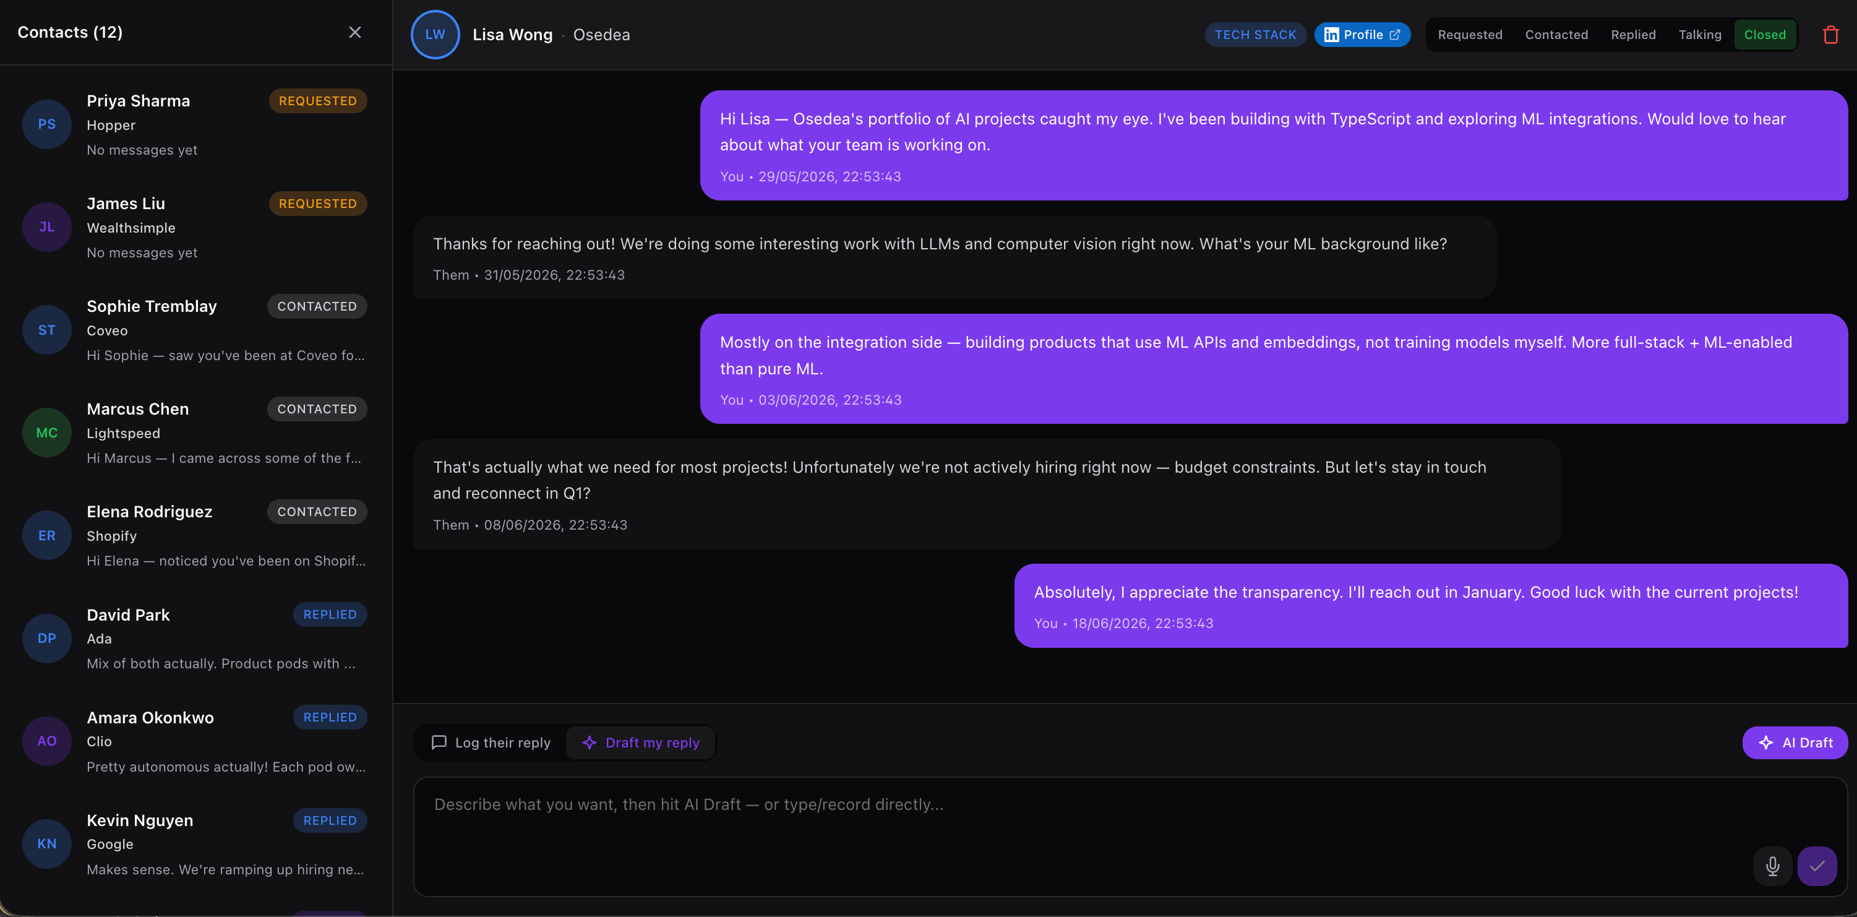Click the message starting "Absolutely, I appreciate the transparency"
Viewport: 1857px width, 917px height.
pyautogui.click(x=1431, y=606)
